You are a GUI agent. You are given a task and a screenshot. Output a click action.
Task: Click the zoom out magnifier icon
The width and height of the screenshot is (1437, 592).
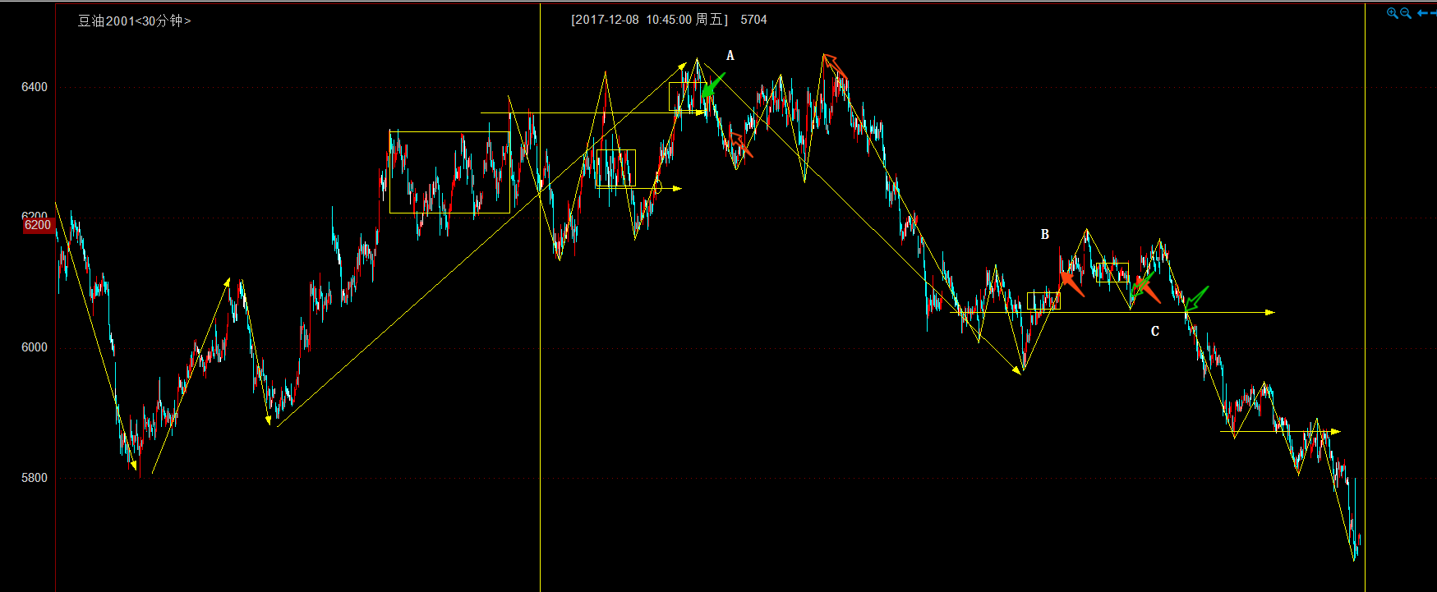[x=1406, y=13]
